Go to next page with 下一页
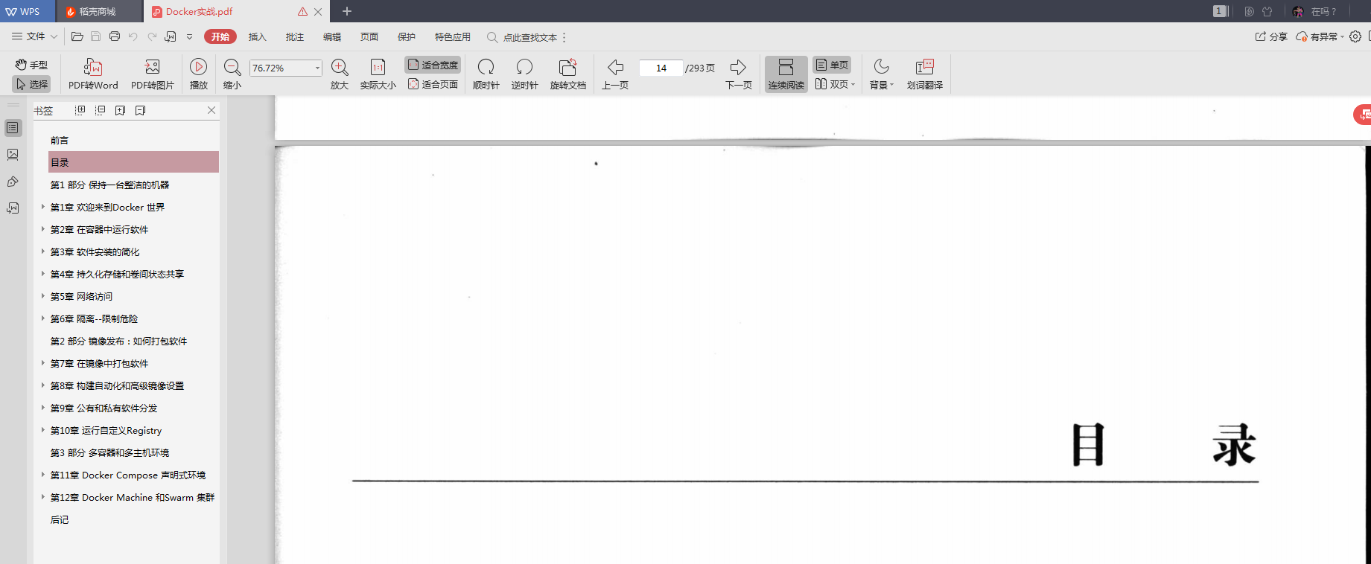 (x=739, y=74)
